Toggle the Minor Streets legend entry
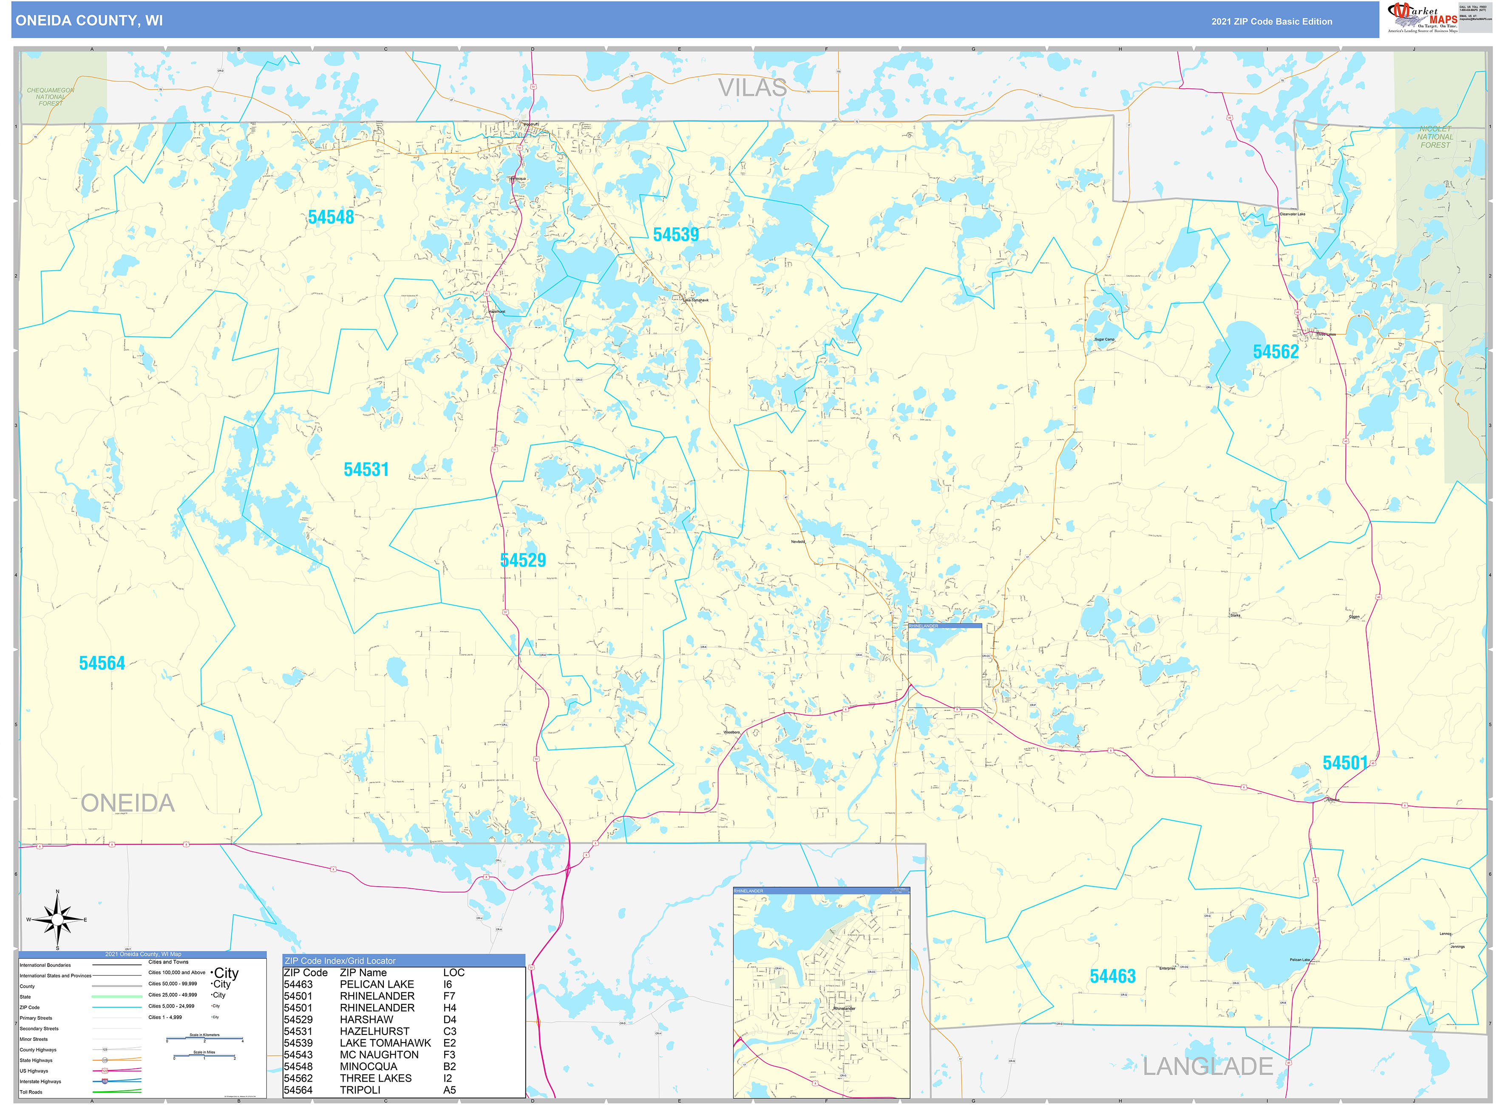Screen dimensions: 1500x1105 click(117, 1039)
